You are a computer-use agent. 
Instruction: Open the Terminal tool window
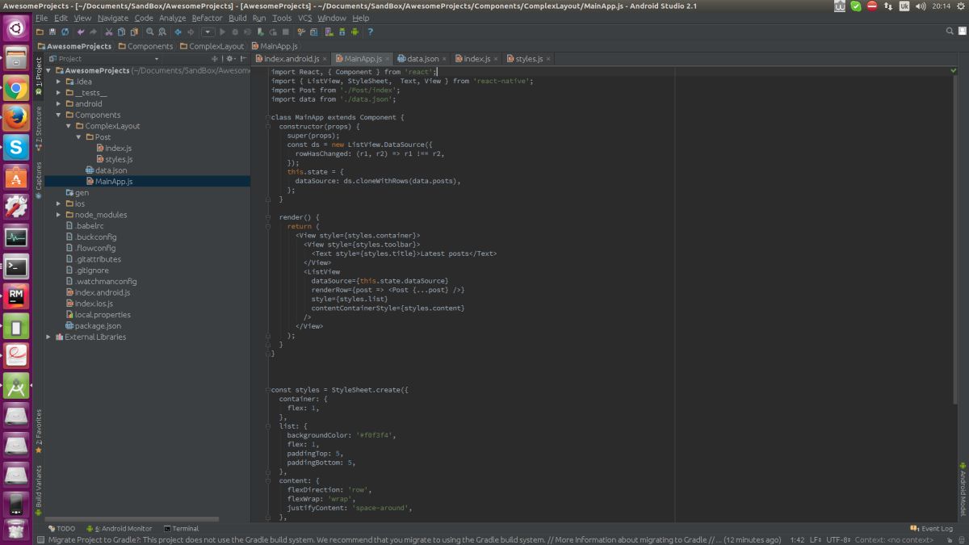tap(181, 529)
